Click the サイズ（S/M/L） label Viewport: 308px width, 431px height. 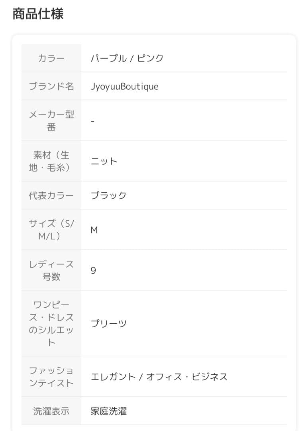click(x=51, y=230)
